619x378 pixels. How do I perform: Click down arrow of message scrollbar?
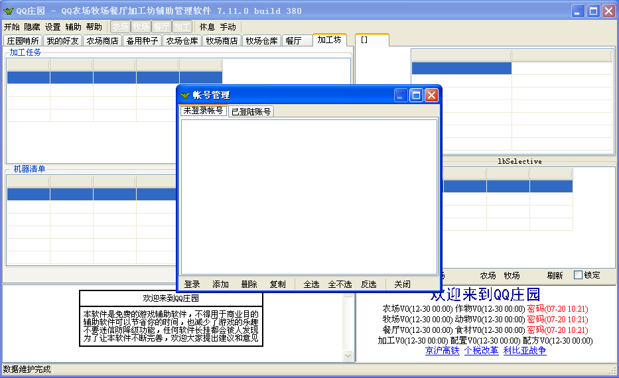pos(348,356)
